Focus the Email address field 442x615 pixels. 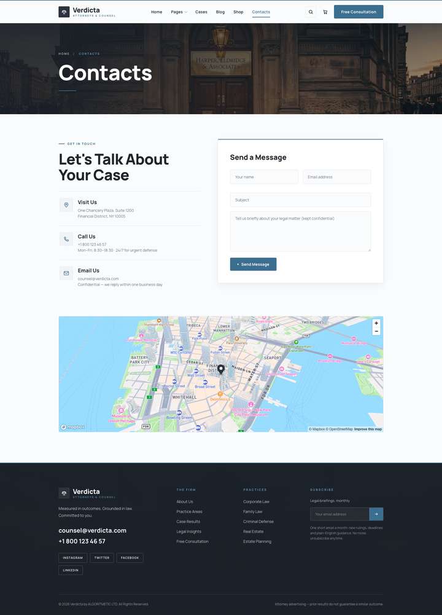click(x=336, y=177)
